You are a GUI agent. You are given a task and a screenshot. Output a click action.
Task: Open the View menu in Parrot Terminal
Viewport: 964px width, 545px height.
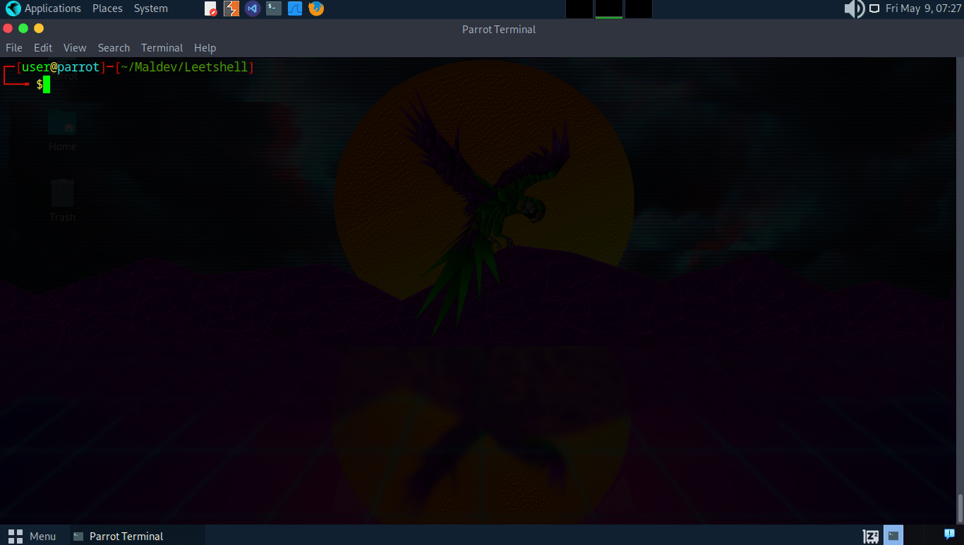[75, 48]
